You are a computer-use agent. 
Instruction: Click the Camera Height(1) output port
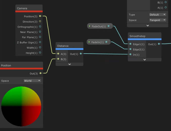[x=40, y=53]
